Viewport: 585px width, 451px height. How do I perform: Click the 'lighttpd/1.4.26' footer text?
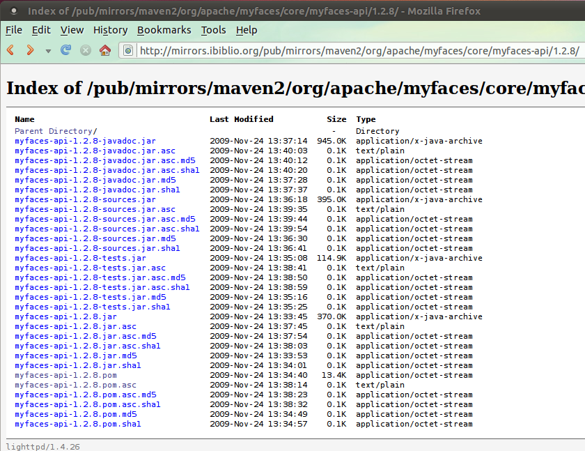pos(43,447)
